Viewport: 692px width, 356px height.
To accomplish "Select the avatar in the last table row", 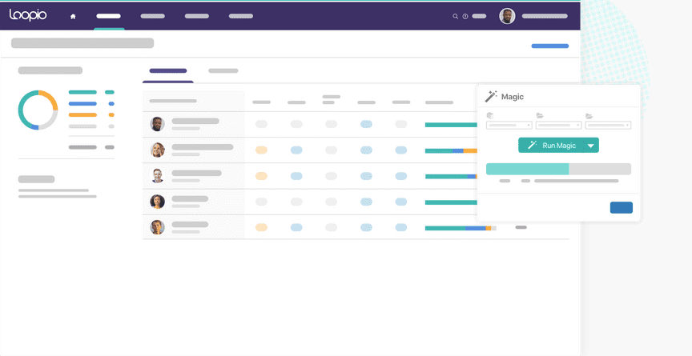I will coord(158,227).
